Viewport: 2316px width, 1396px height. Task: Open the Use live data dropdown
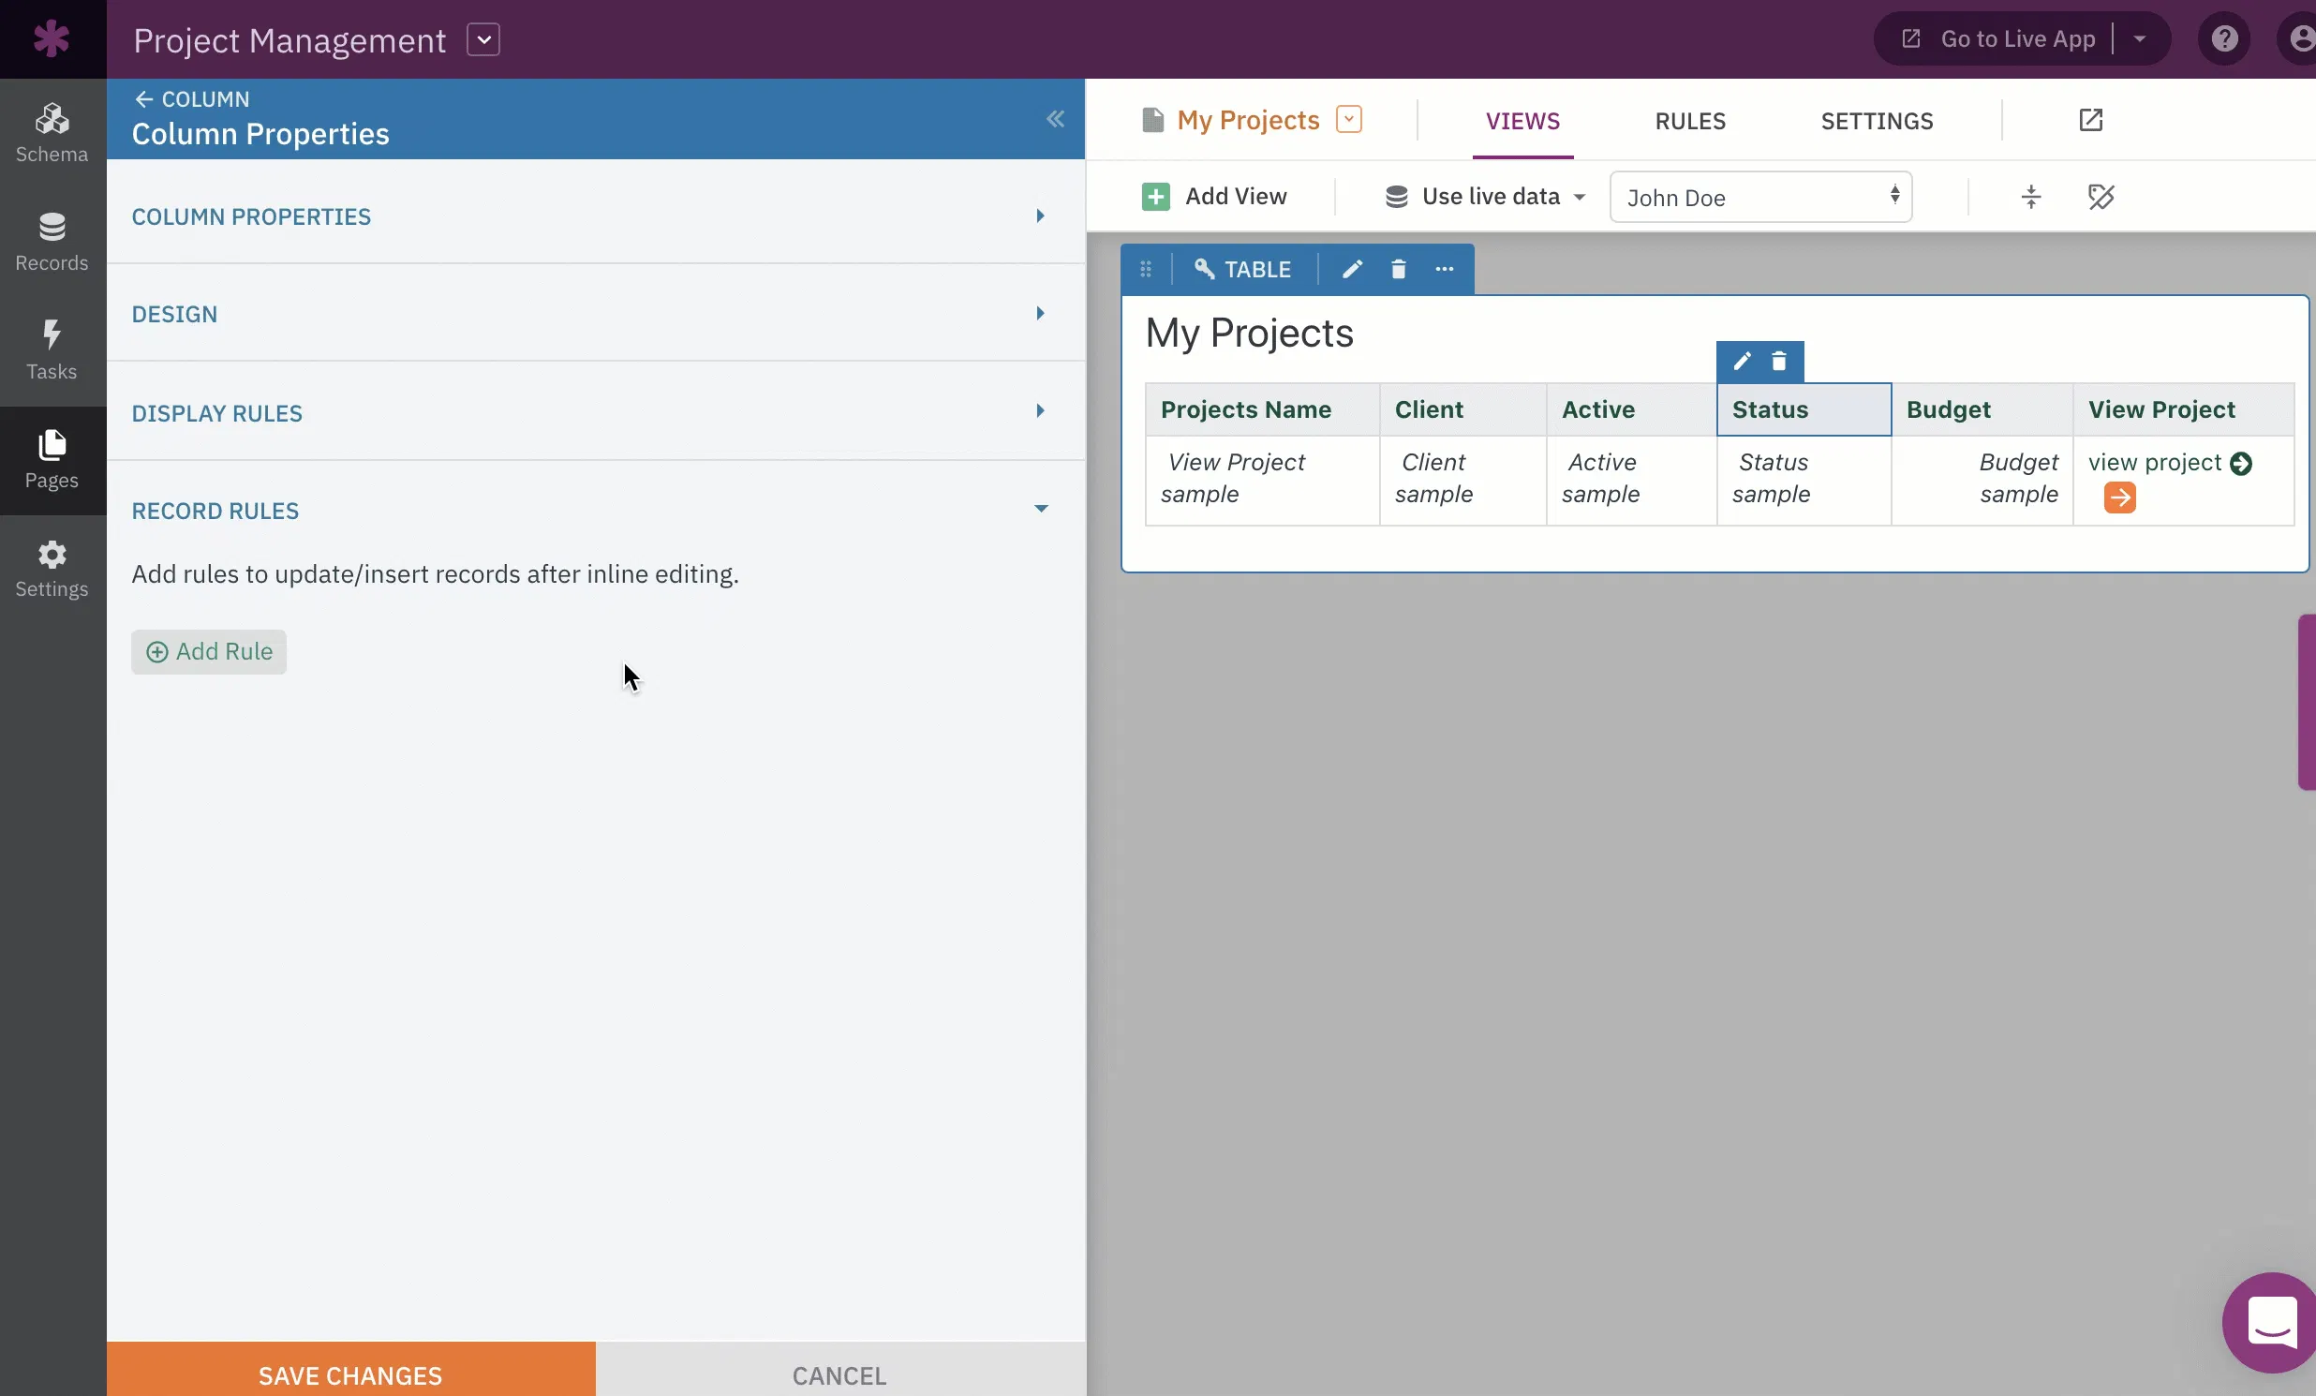[1486, 197]
